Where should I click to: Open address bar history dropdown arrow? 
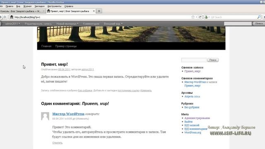[196, 17]
